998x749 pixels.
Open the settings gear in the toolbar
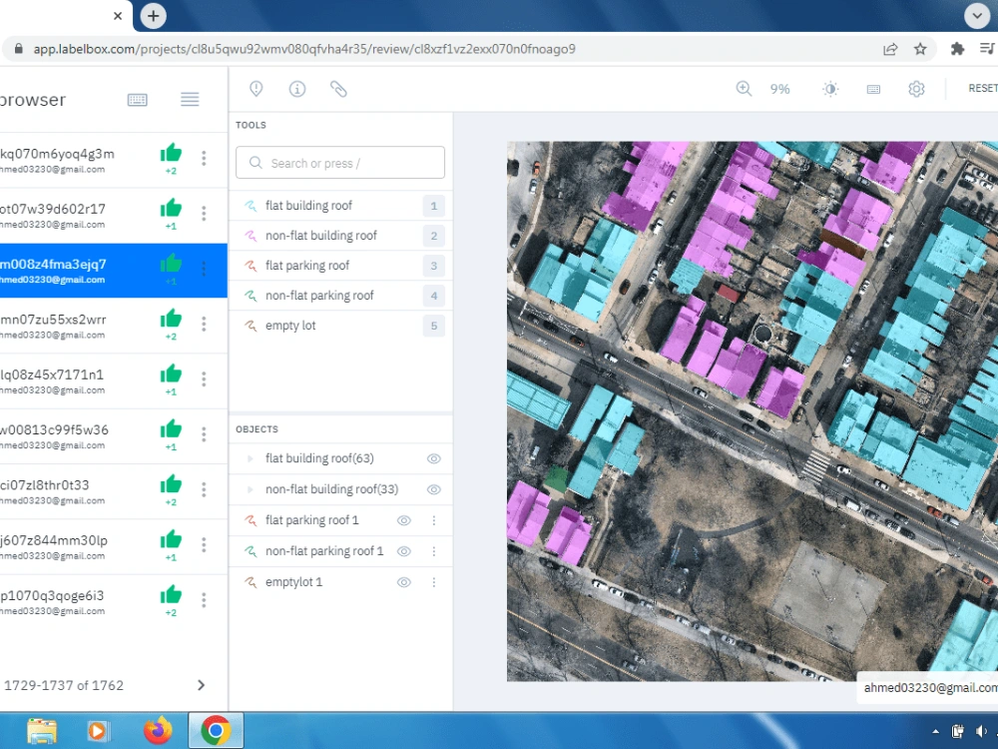point(916,89)
